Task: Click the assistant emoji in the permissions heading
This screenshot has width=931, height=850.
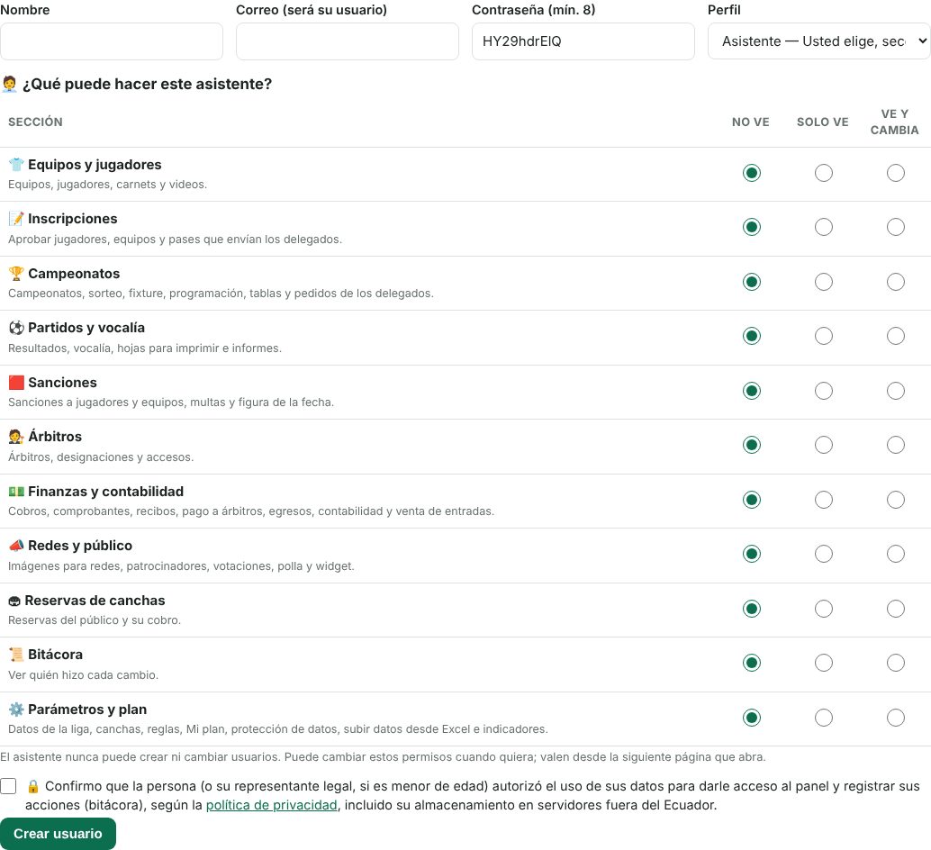Action: coord(9,84)
